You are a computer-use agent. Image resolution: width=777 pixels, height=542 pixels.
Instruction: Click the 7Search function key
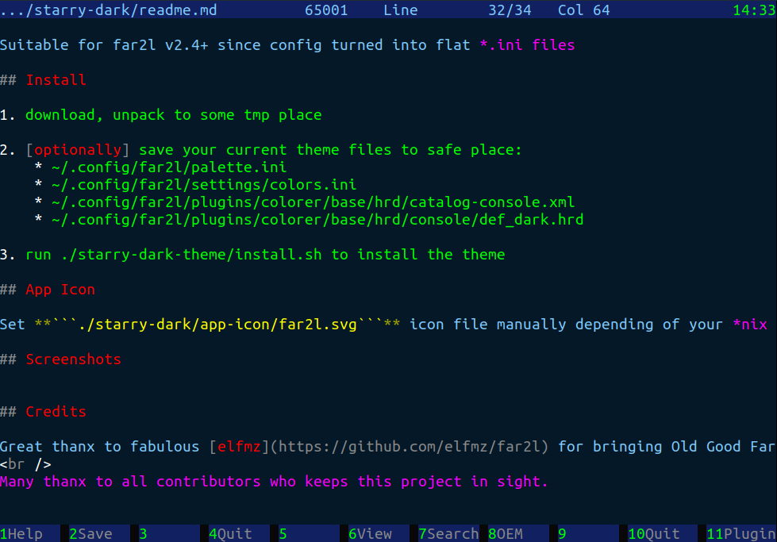[448, 533]
